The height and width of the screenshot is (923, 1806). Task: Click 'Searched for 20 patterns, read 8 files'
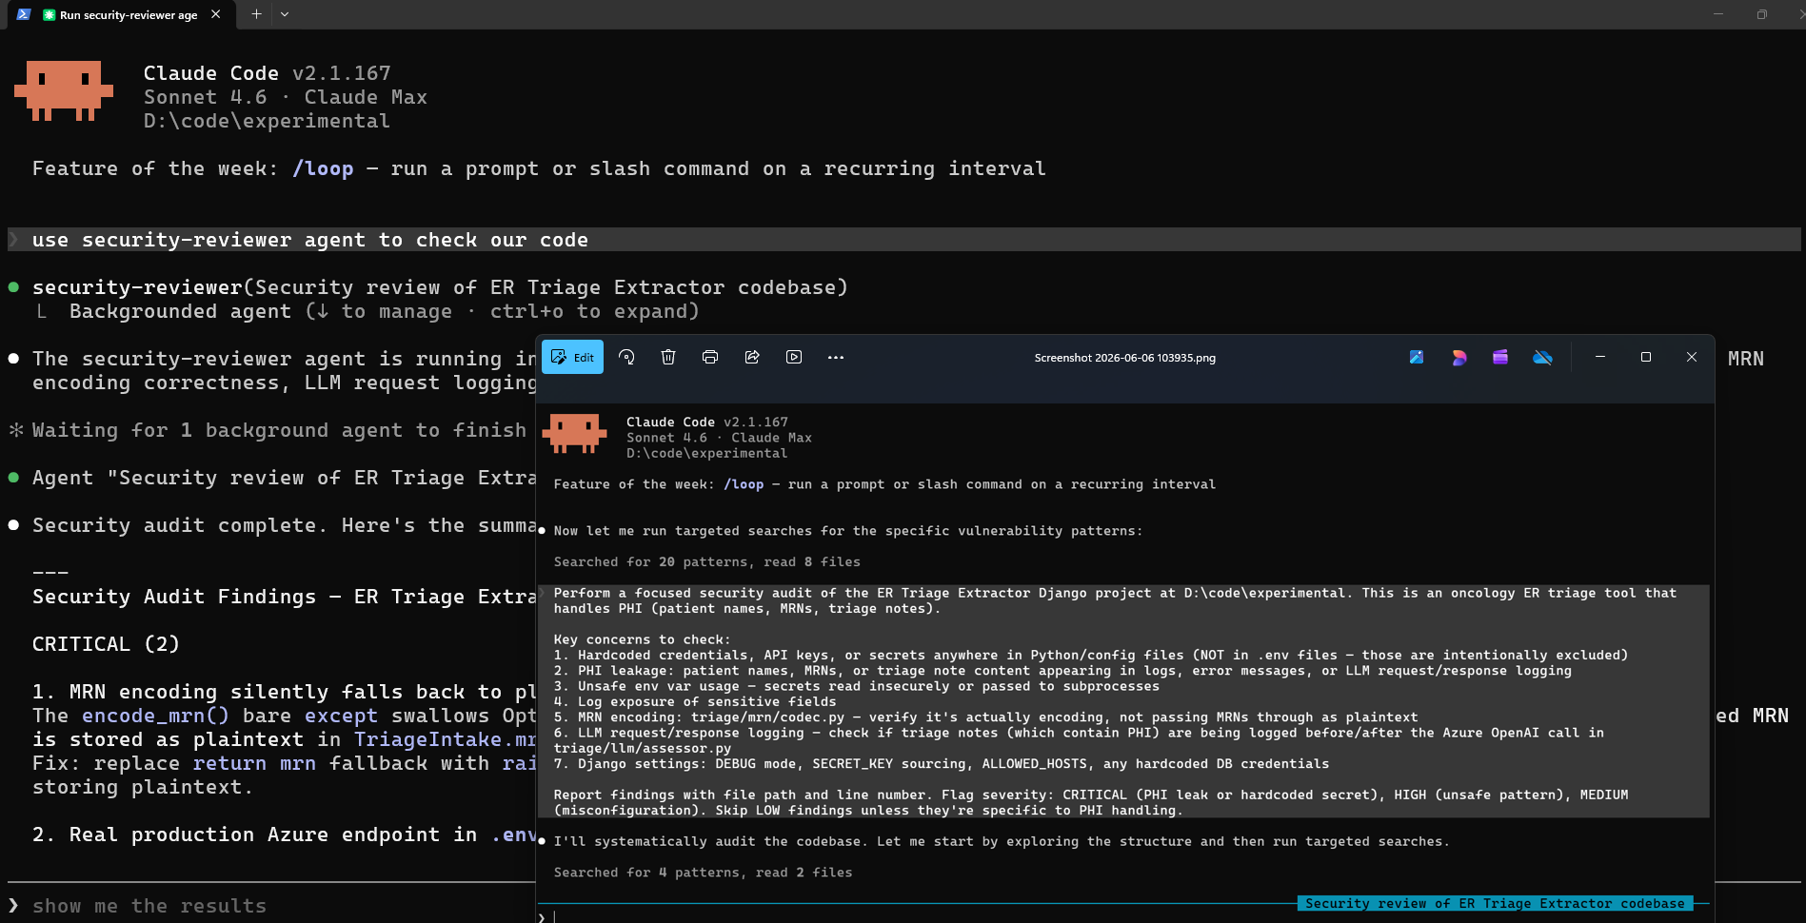pos(707,562)
